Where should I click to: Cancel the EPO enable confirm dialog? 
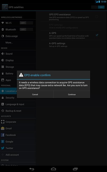point(35,94)
